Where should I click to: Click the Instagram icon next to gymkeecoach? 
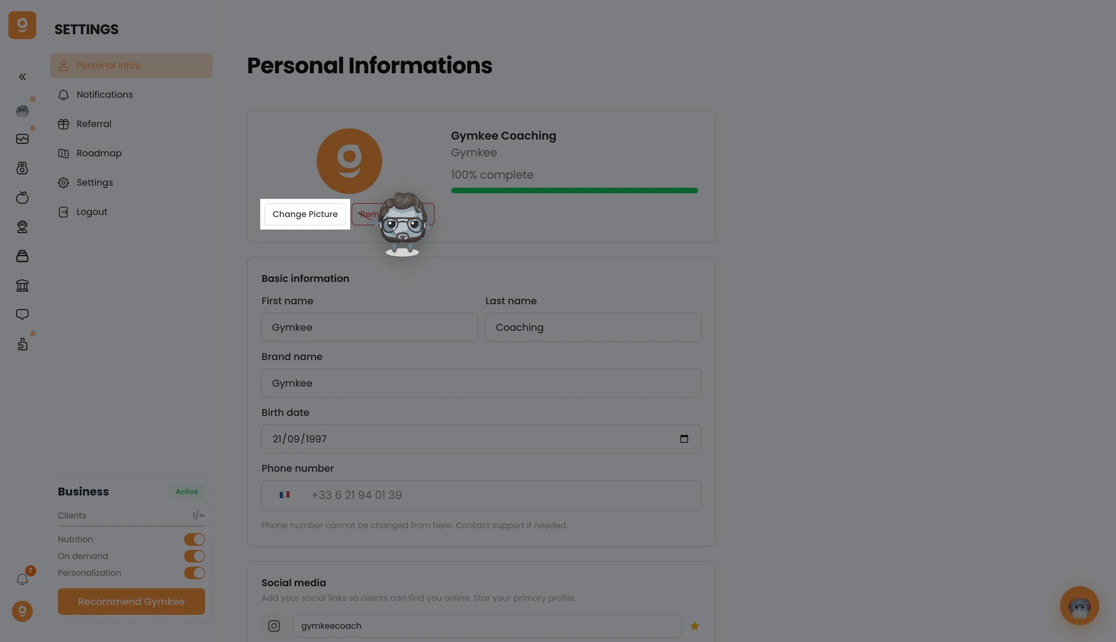click(274, 626)
